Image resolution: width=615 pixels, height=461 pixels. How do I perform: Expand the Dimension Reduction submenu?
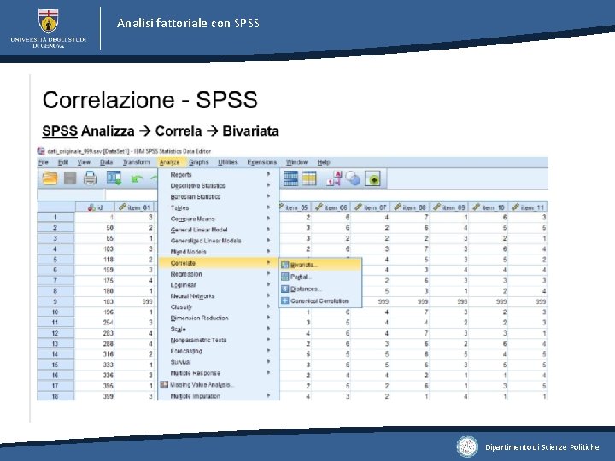[x=219, y=318]
